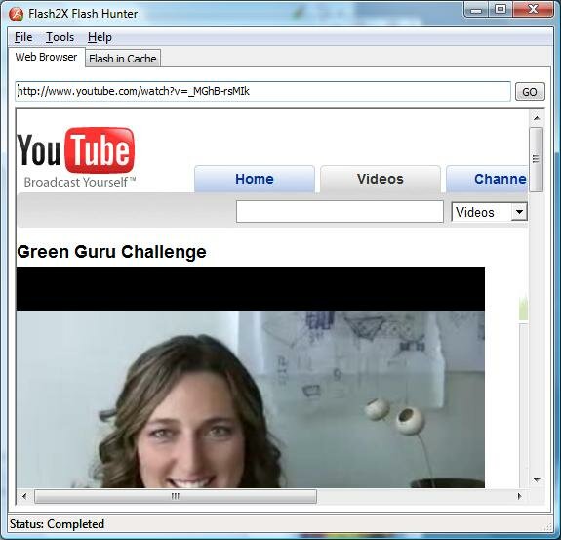Click the YouTube search input field
This screenshot has height=540, width=561.
340,212
